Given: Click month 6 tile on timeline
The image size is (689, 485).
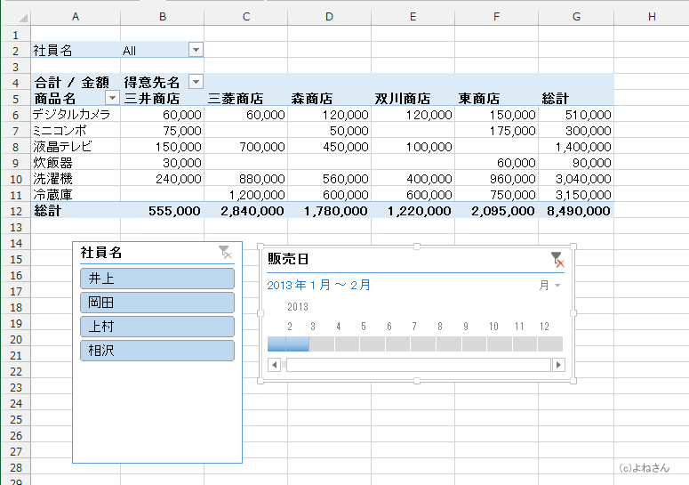Looking at the screenshot, I should (397, 344).
